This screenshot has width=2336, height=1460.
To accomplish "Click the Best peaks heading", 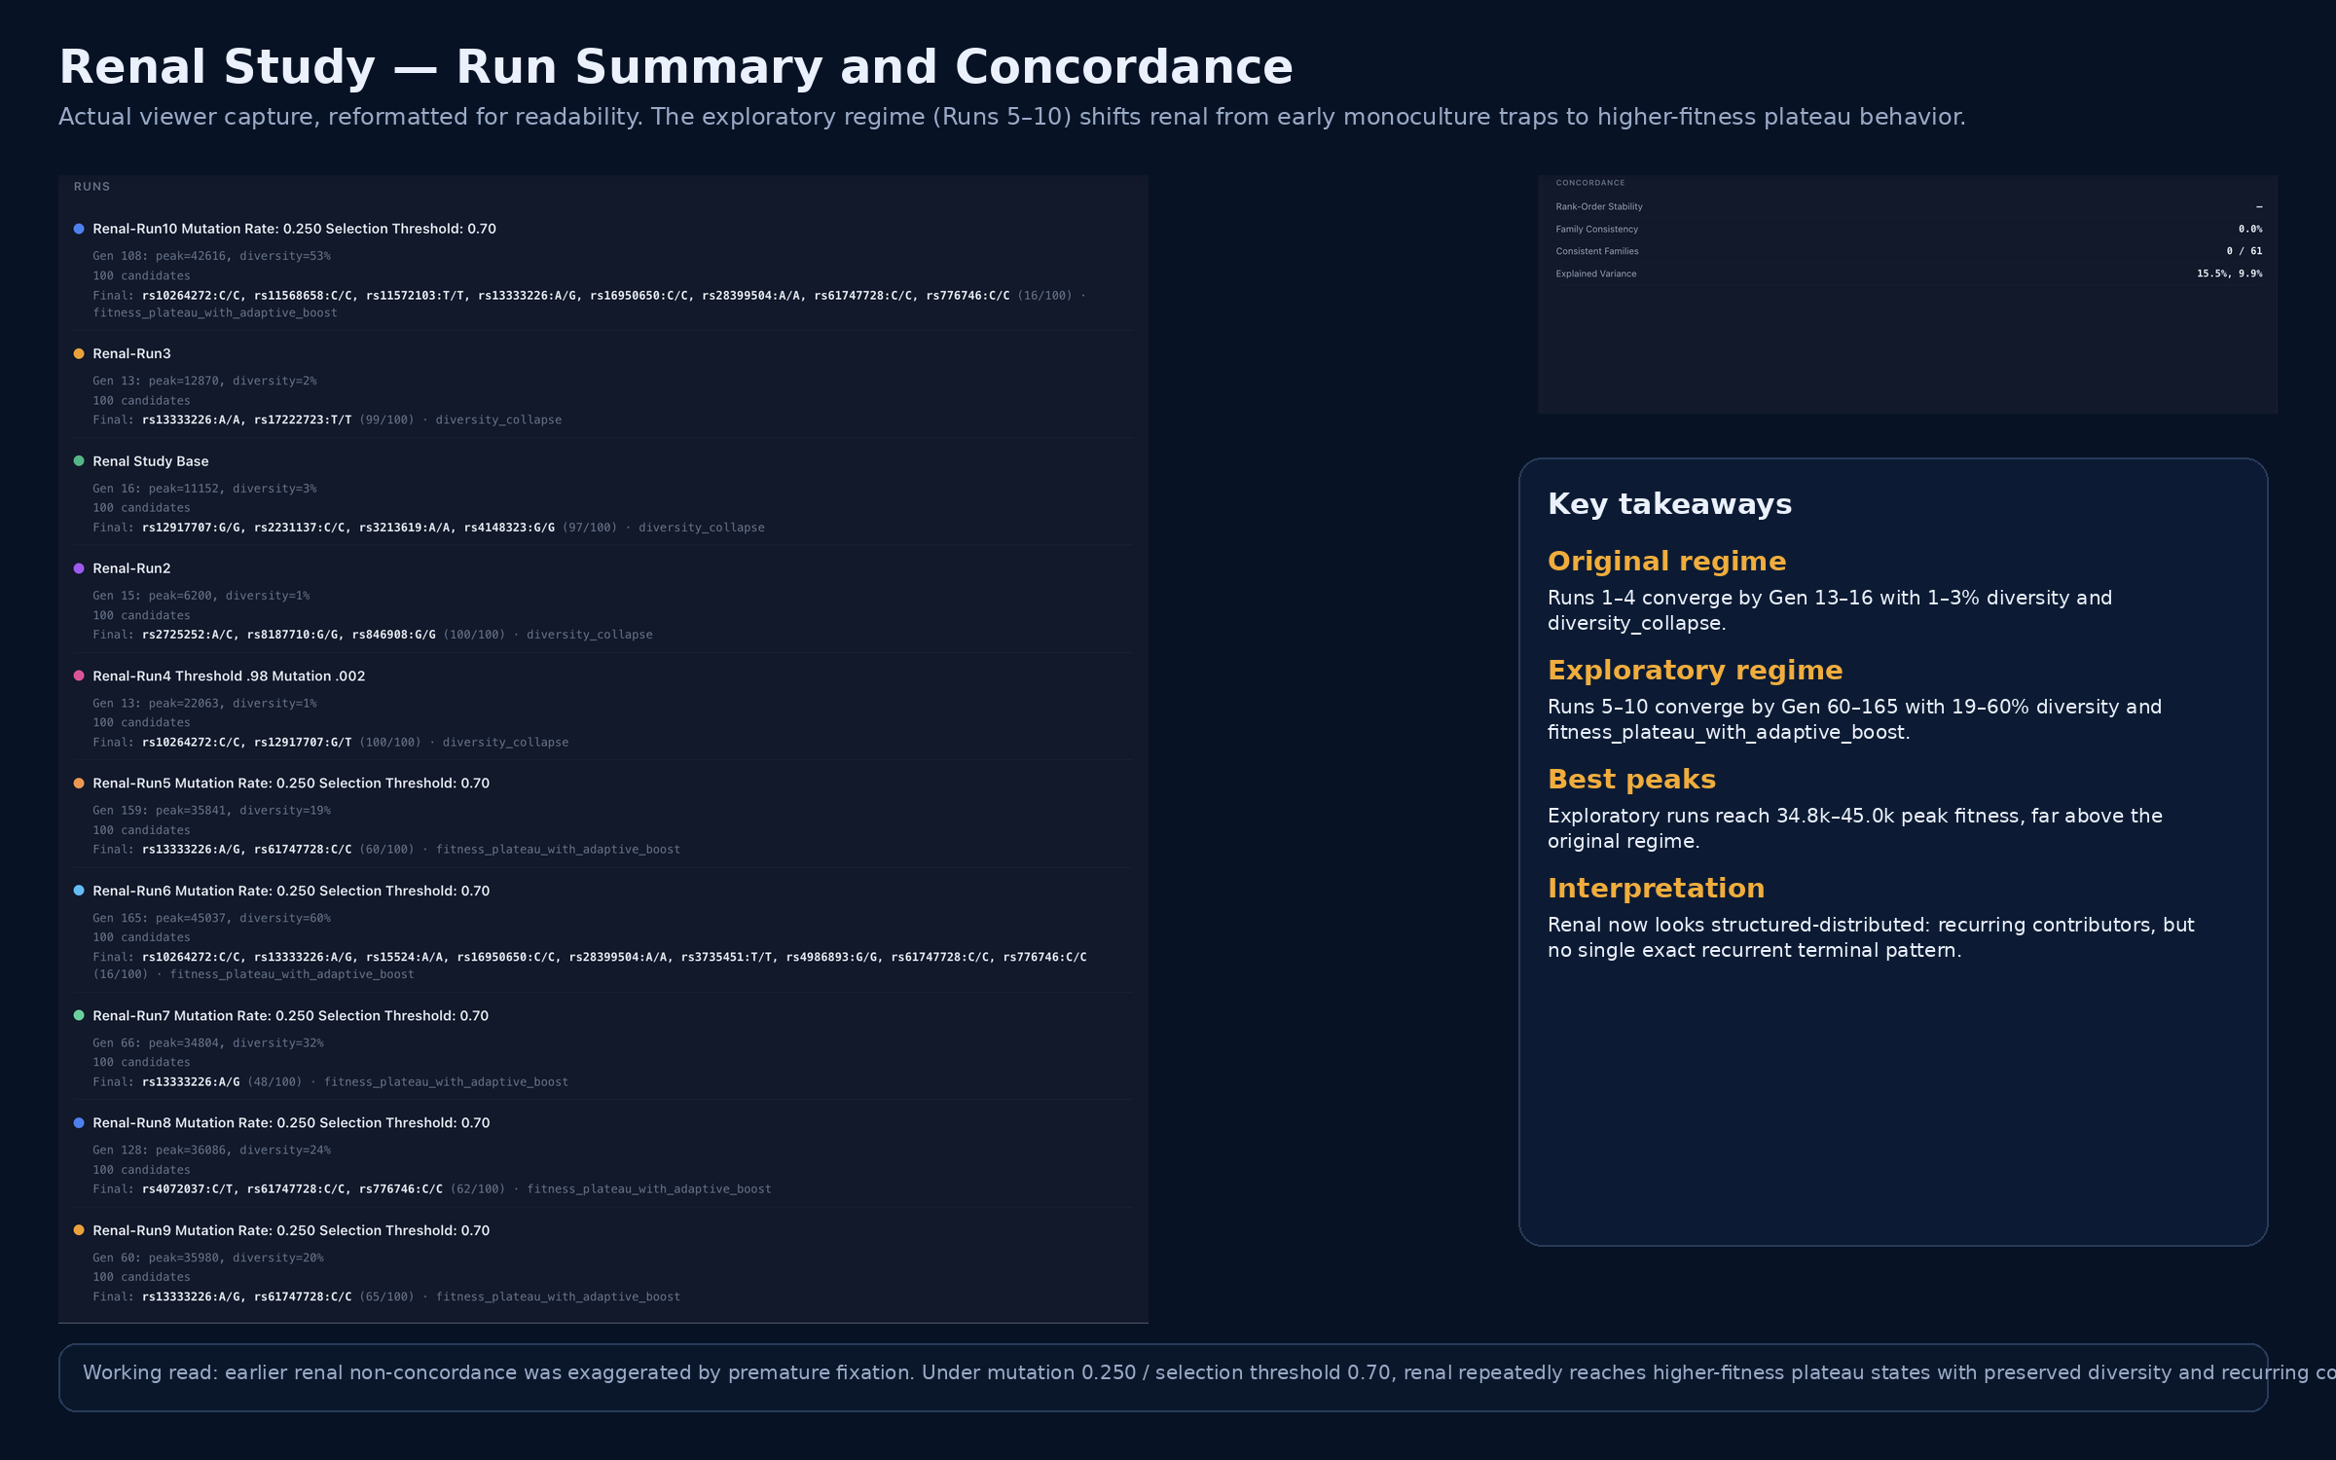I will pyautogui.click(x=1631, y=780).
